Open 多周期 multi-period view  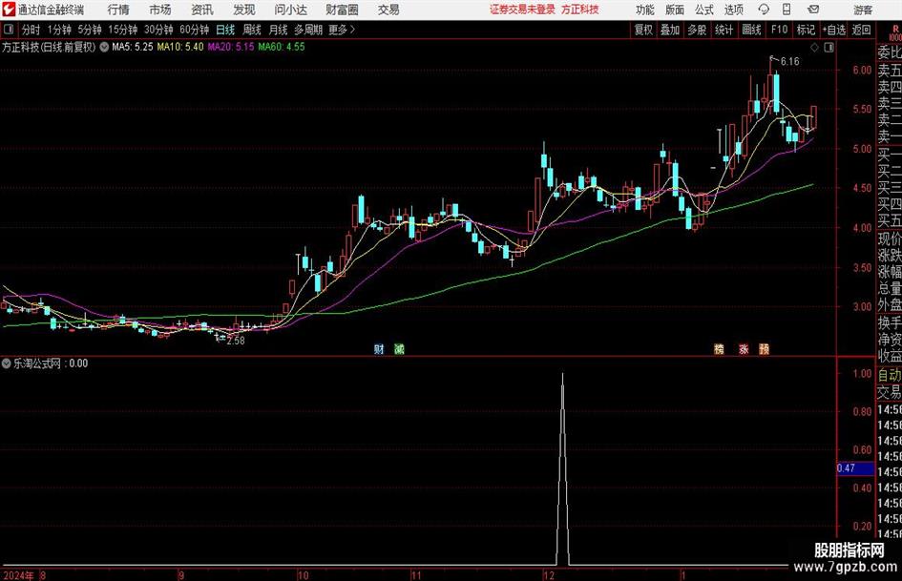coord(308,30)
